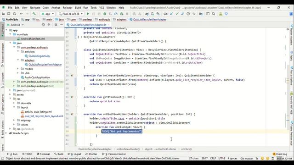The image size is (294, 165).
Task: Open the Navigate menu
Action: [35, 8]
